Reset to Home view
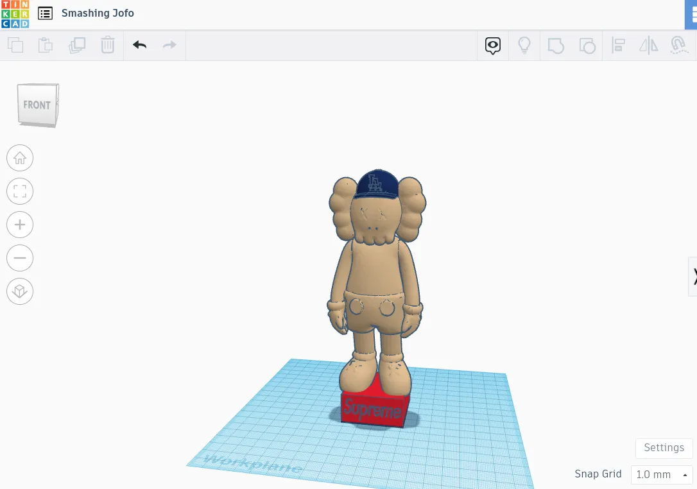 20,158
